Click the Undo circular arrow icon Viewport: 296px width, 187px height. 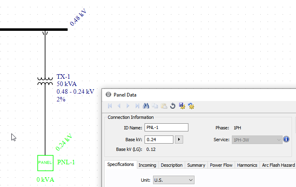(x=173, y=106)
